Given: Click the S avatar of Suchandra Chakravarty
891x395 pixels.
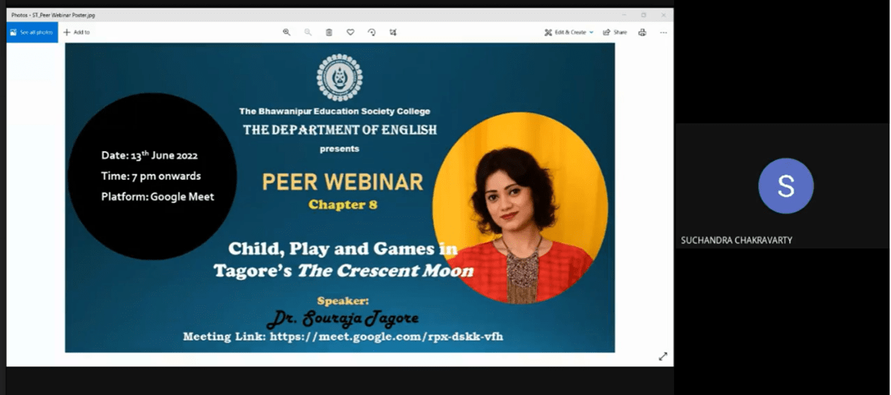Looking at the screenshot, I should (785, 186).
